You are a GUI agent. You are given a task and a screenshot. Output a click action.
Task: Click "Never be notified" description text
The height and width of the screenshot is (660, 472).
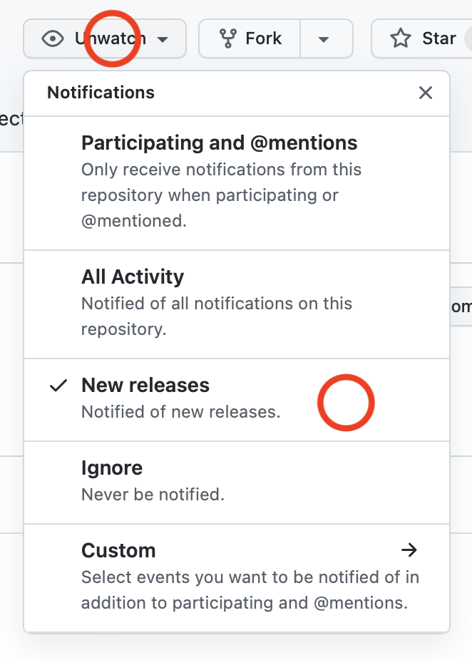coord(153,494)
